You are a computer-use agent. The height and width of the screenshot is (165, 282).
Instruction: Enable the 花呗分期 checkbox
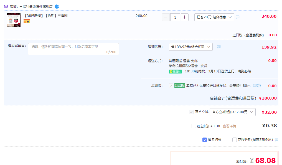[235, 140]
